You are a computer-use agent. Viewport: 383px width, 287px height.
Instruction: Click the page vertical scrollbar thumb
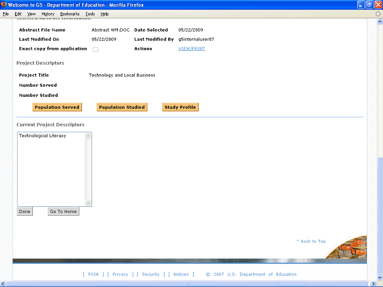coord(380,216)
